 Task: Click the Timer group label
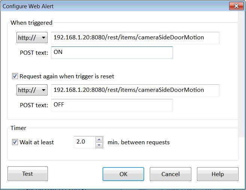[x=18, y=128]
